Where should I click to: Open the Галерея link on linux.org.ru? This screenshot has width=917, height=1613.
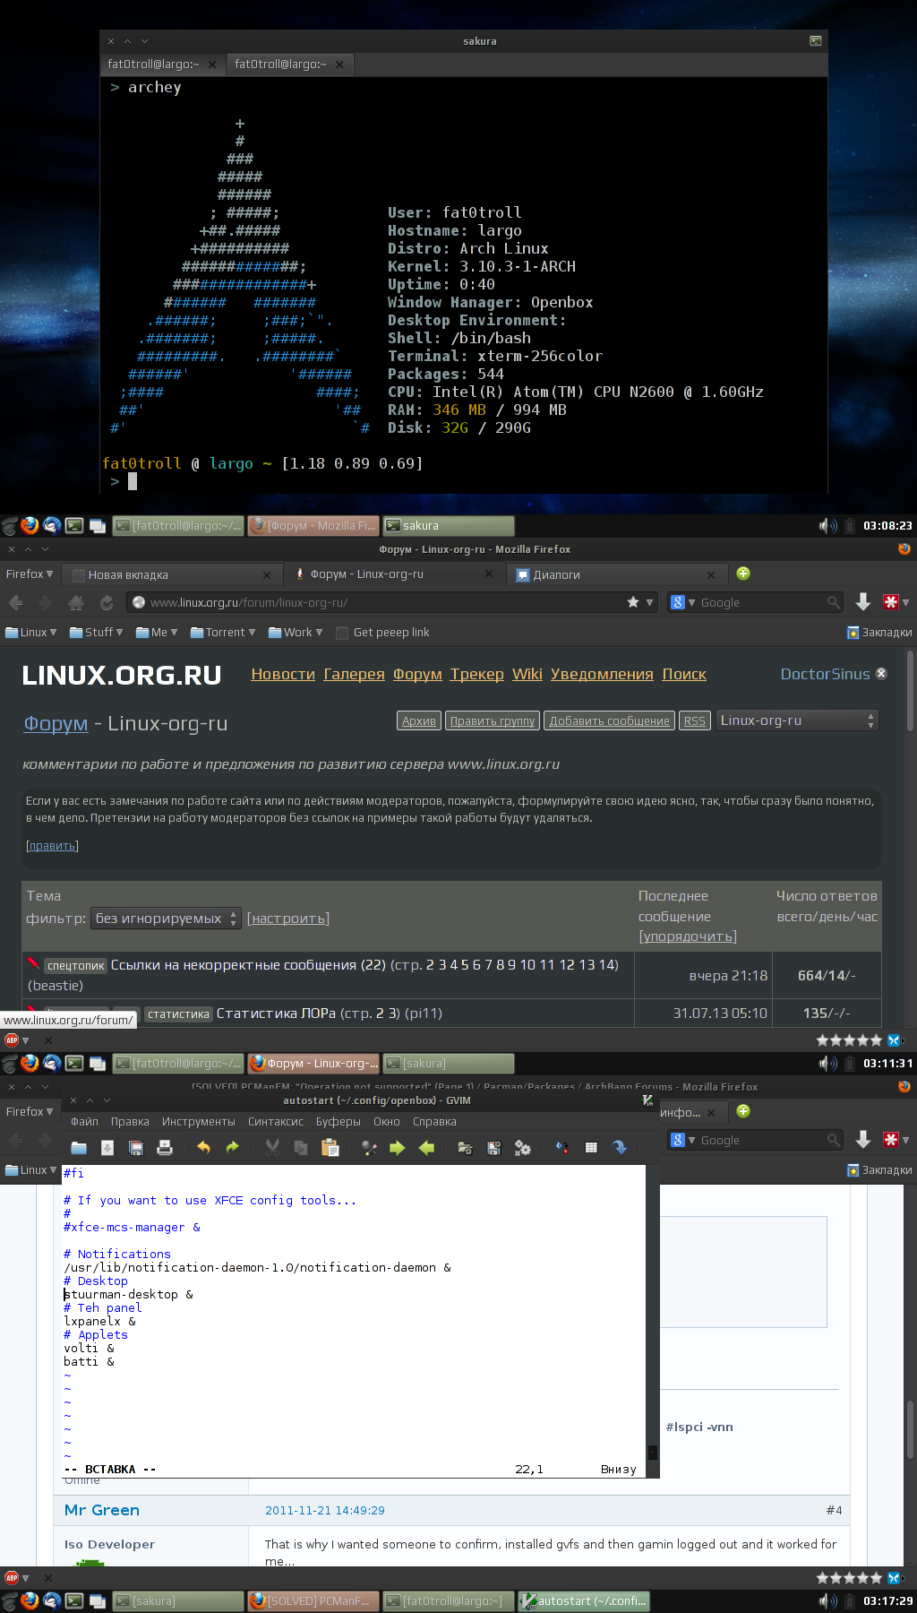[354, 674]
